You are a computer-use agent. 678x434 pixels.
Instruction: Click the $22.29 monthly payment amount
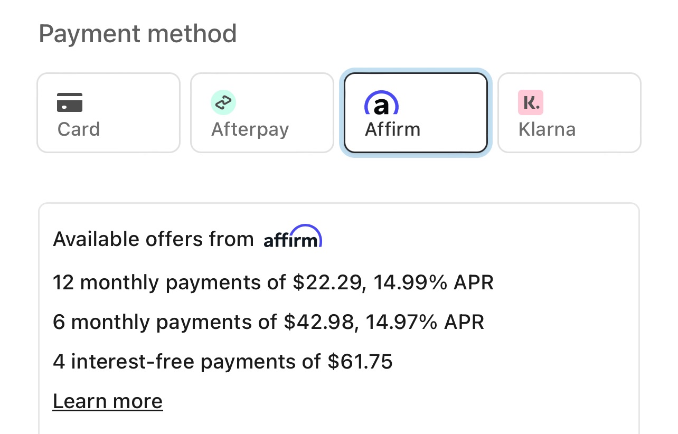pos(327,282)
